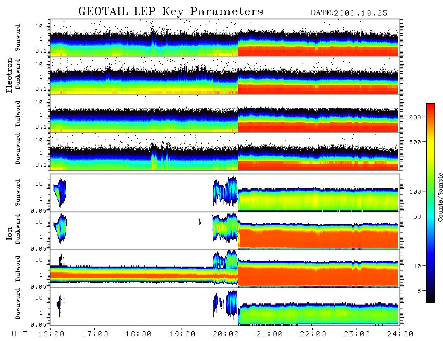Click the 100 color bar tick label
Screen dimensions: 443x341
click(x=415, y=192)
